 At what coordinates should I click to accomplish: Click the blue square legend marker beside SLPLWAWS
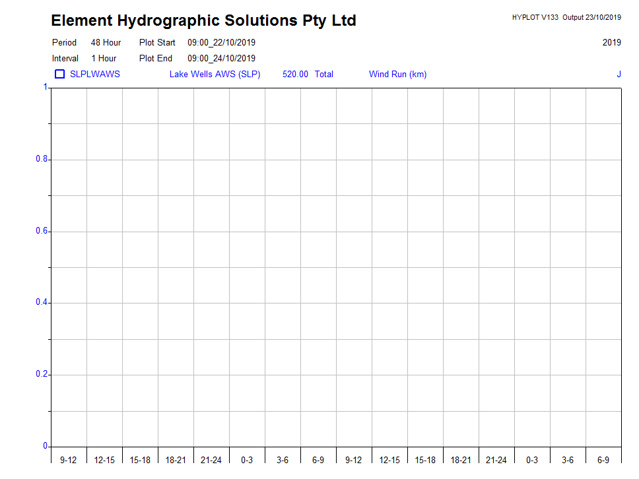click(59, 74)
